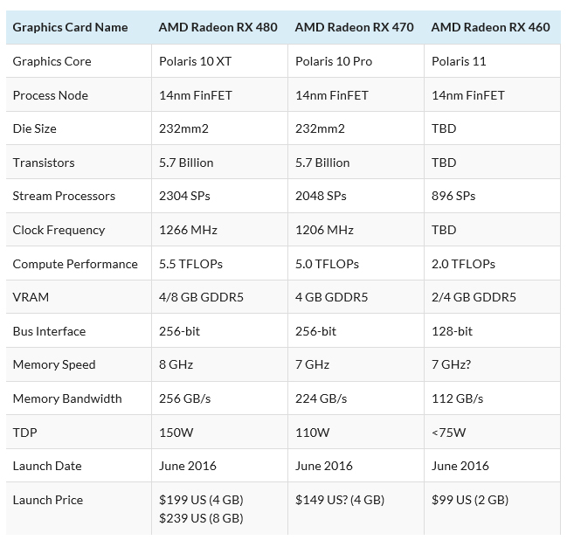574x547 pixels.
Task: Select the 224 GB/s bandwidth value
Action: (x=321, y=398)
